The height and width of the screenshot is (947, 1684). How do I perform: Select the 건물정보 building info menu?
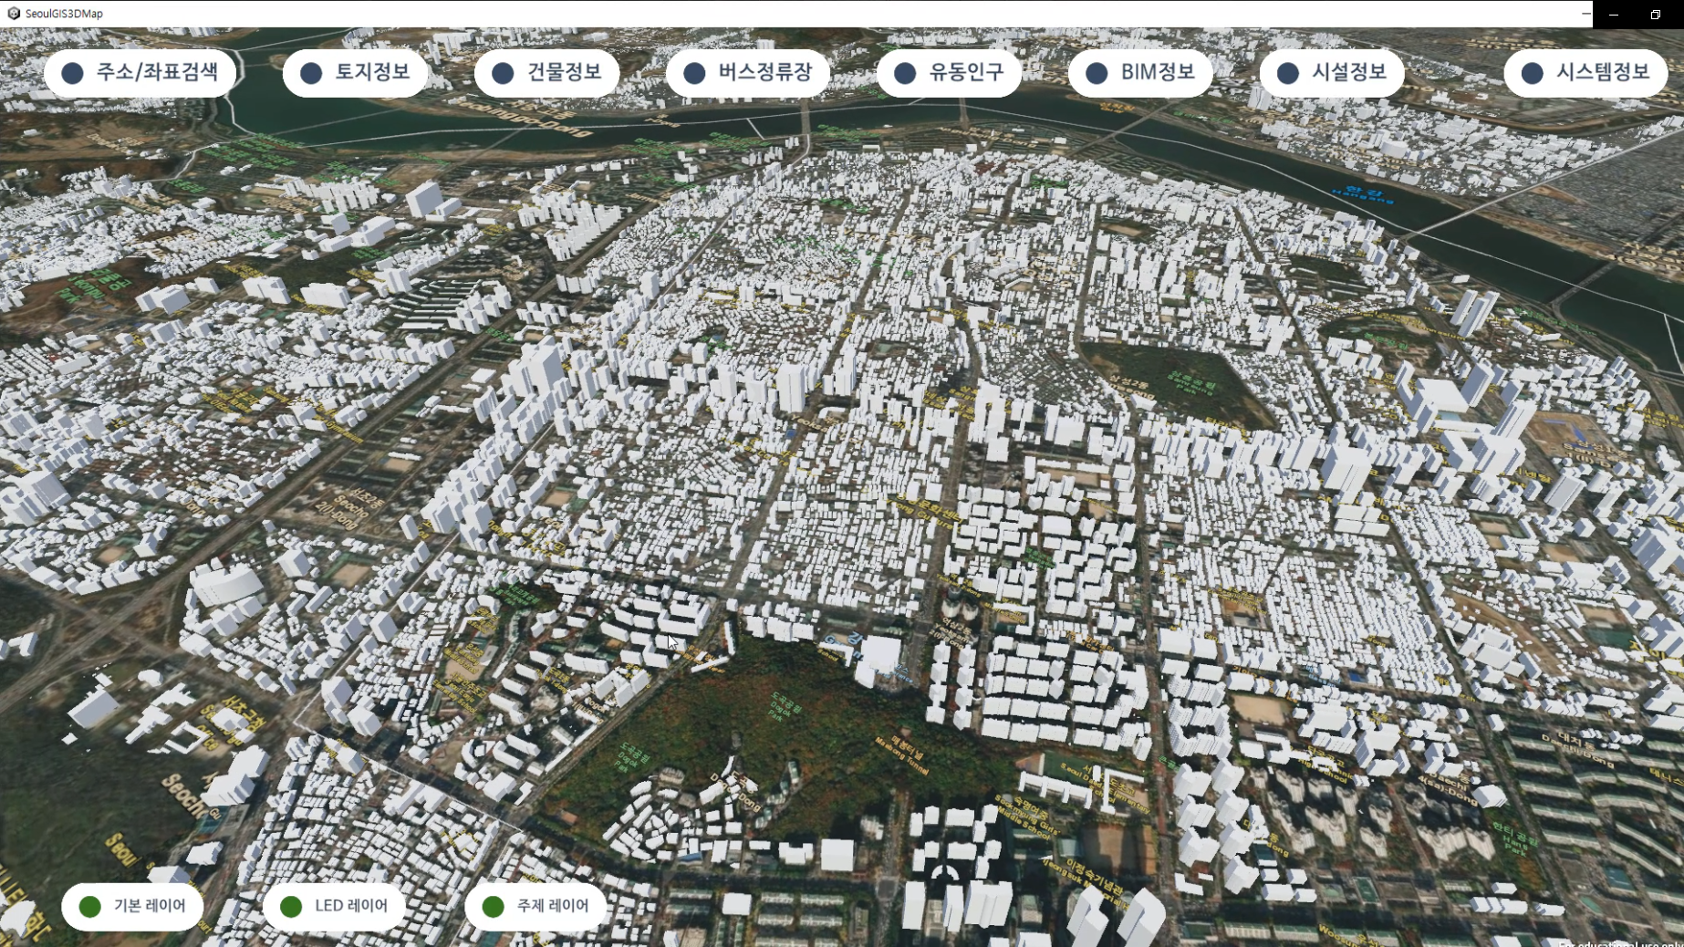click(546, 73)
